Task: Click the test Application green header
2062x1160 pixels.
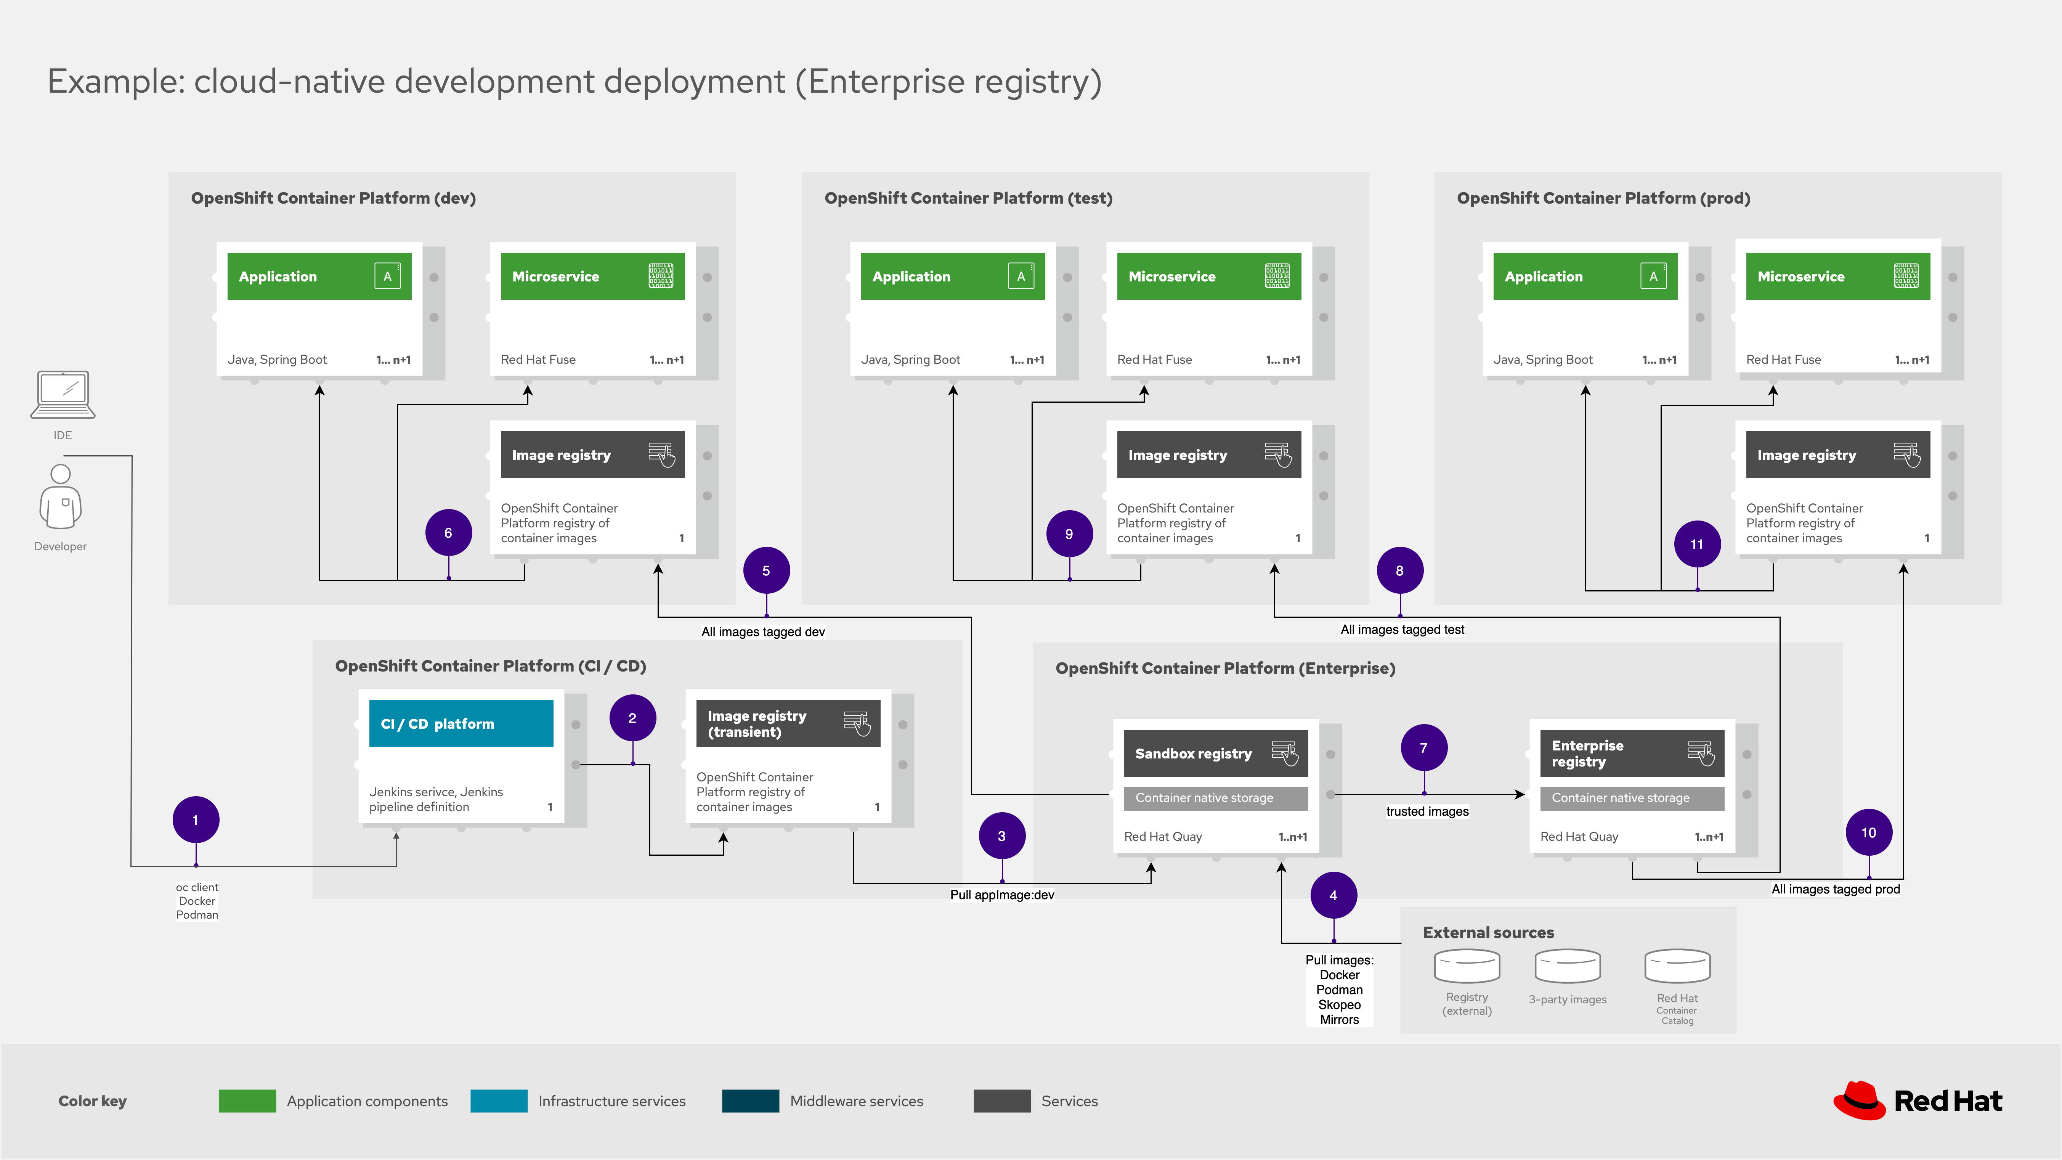Action: [953, 276]
